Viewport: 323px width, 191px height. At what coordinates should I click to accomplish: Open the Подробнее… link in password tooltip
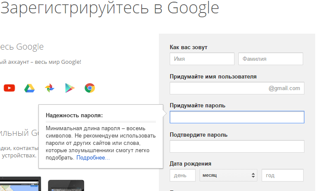click(93, 158)
